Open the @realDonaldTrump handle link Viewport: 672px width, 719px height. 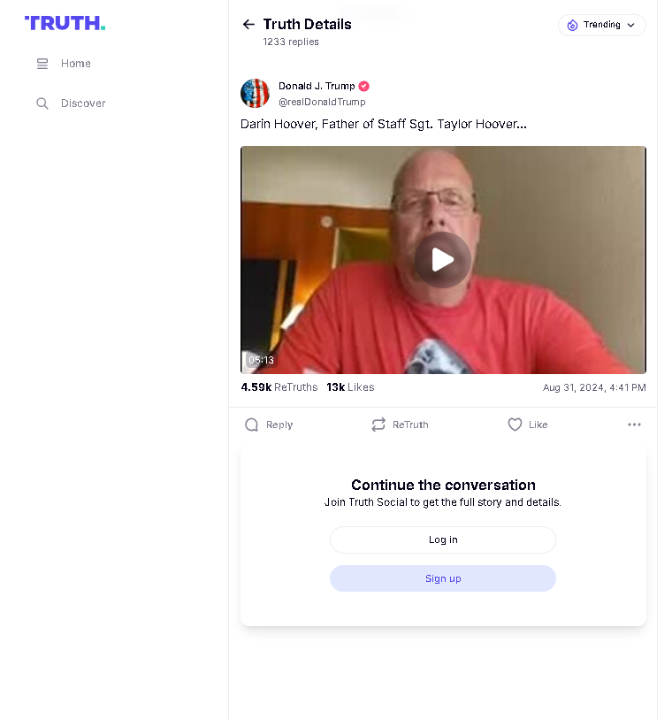coord(322,102)
